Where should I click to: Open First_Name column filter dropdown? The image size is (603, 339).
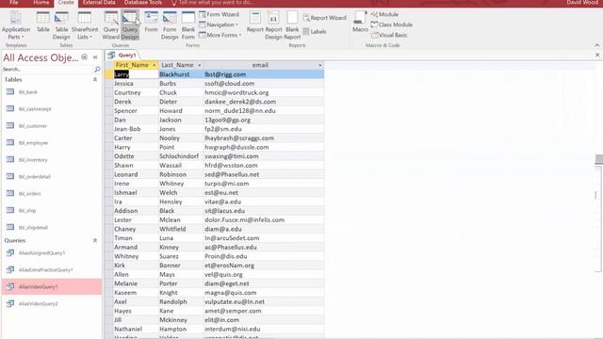coord(155,65)
